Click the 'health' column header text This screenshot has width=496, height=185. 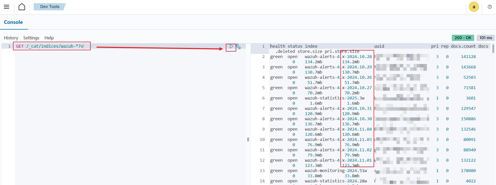pyautogui.click(x=277, y=46)
